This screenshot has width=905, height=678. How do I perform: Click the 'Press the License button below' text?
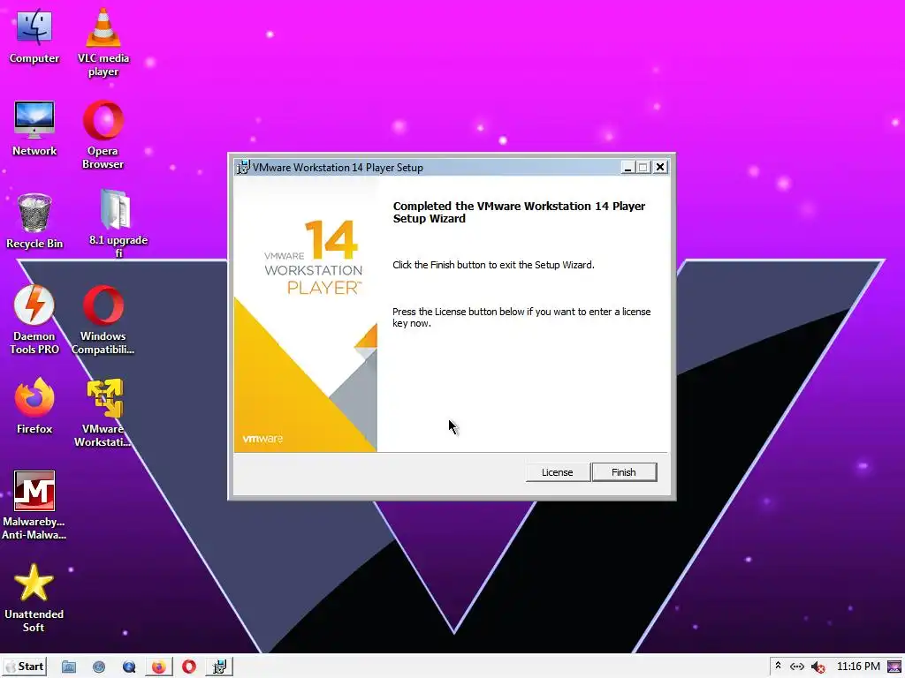coord(521,317)
